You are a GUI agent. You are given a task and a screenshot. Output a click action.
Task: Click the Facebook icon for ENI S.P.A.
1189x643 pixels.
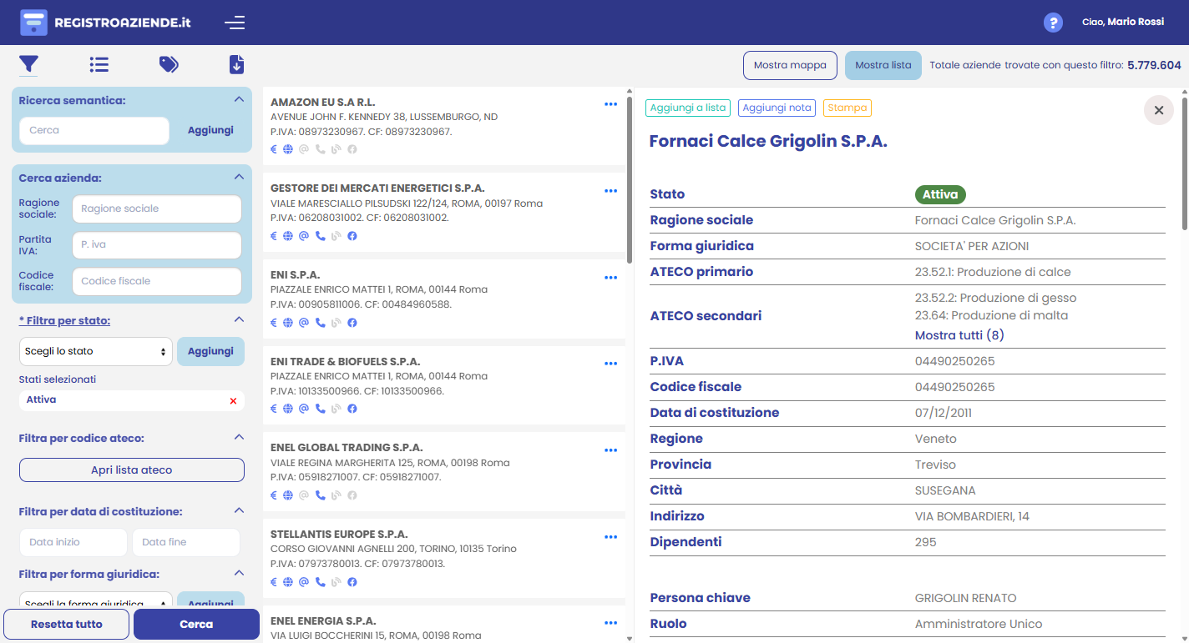click(x=352, y=323)
